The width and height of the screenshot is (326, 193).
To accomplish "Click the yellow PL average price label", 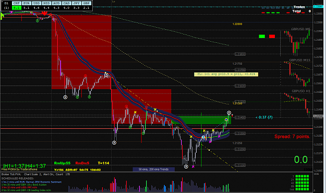I will click(226, 74).
